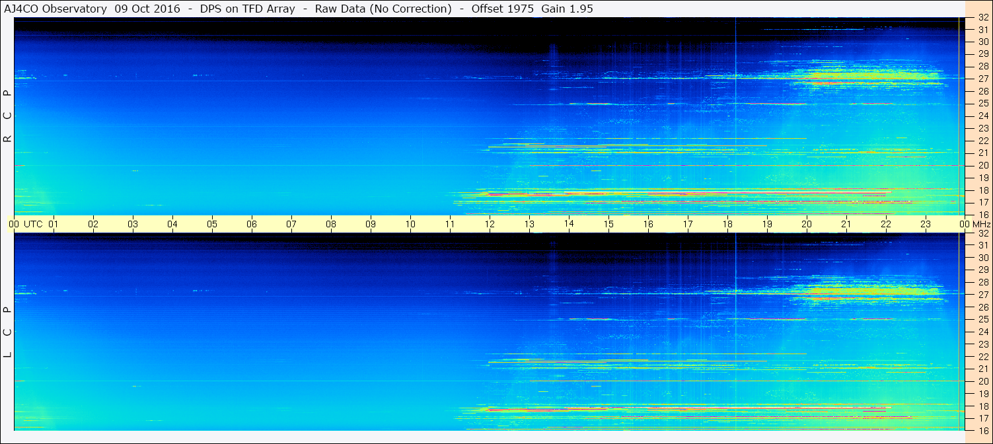Click the 27 MHz label in RCP panel
Image resolution: width=993 pixels, height=444 pixels.
click(982, 79)
